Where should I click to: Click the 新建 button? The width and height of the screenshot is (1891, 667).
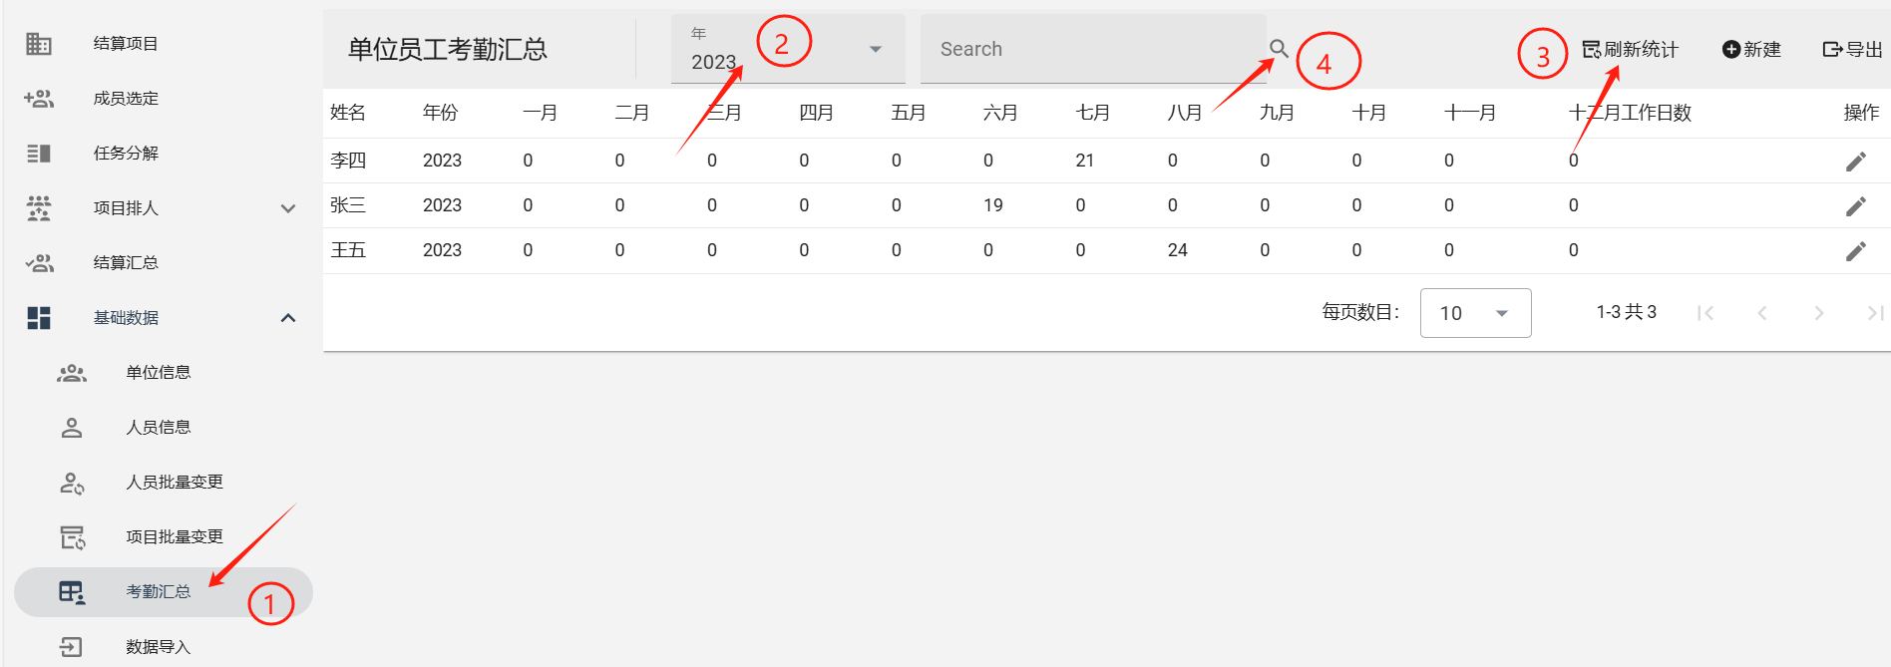1751,50
